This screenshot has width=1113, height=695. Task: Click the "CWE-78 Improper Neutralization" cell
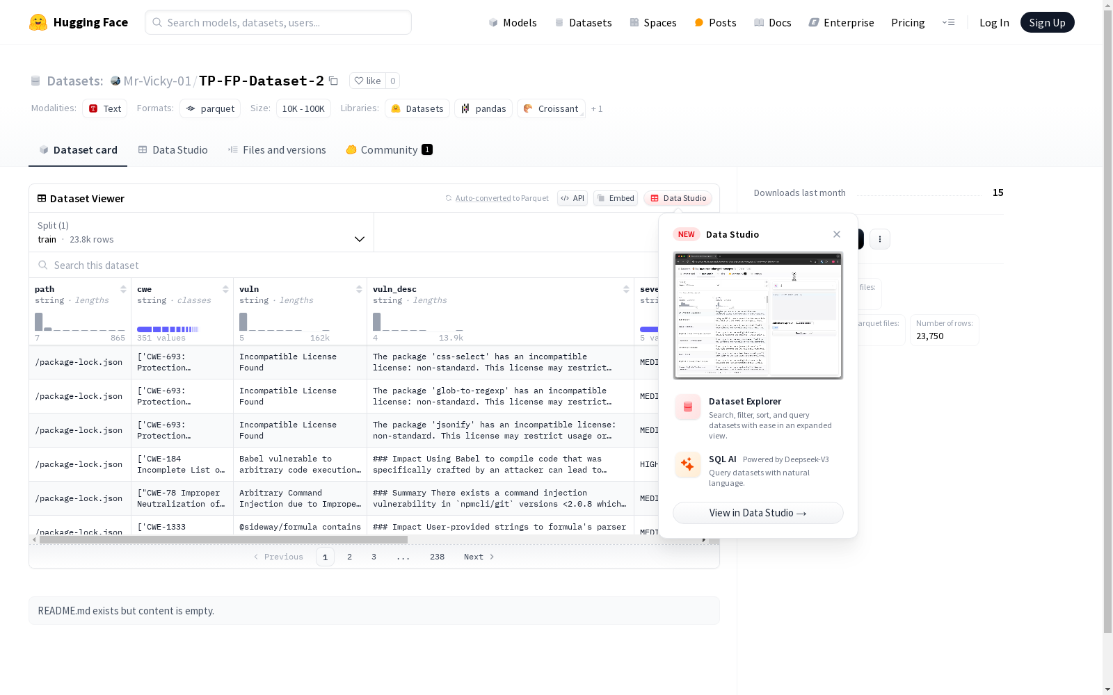[182, 498]
